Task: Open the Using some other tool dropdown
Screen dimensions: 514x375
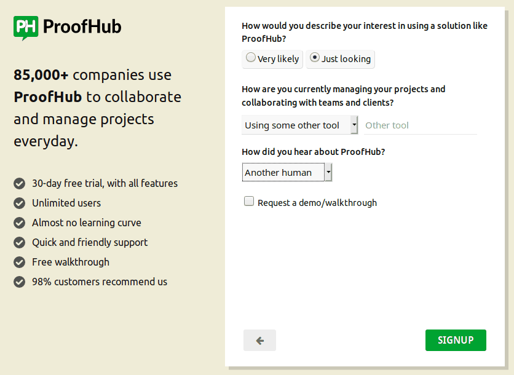Action: point(299,125)
